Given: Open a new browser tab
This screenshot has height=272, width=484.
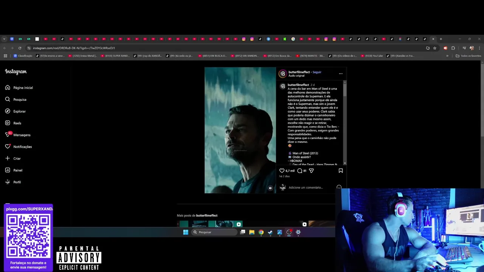Looking at the screenshot, I should (x=441, y=39).
